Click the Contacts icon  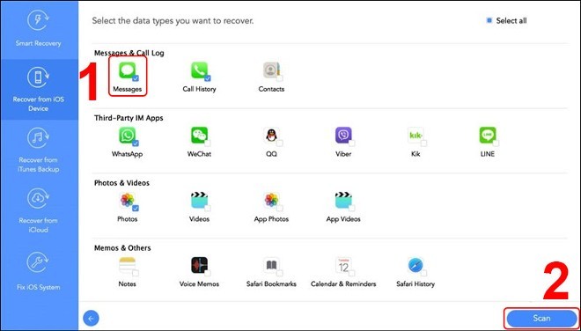coord(272,70)
